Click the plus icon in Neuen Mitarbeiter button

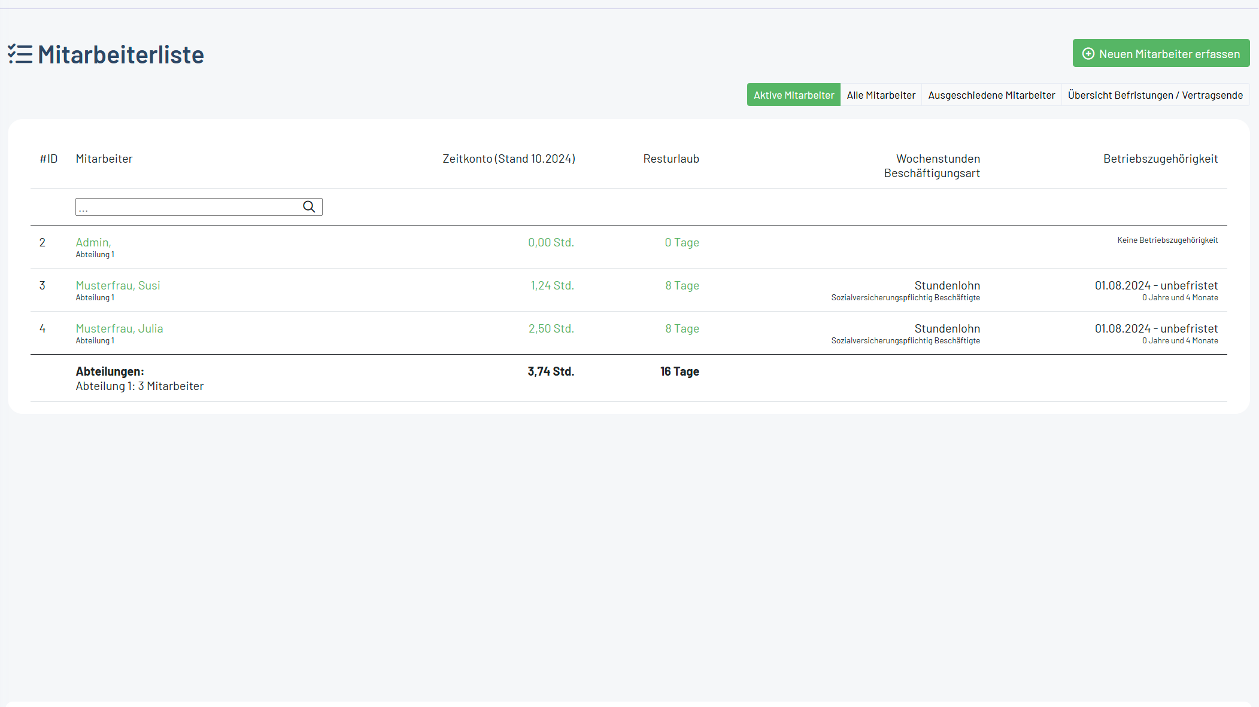coord(1088,54)
